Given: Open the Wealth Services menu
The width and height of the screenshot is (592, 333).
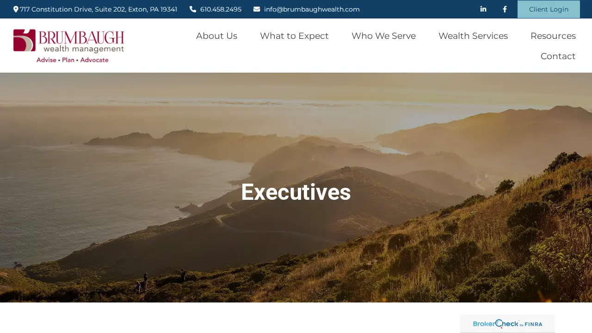Looking at the screenshot, I should tap(473, 36).
